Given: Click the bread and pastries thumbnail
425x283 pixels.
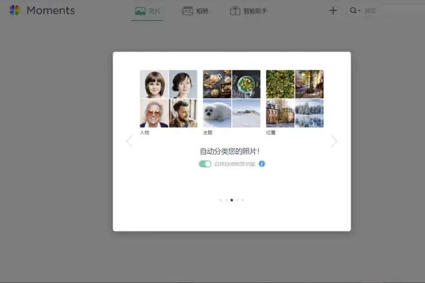Looking at the screenshot, I should pos(217,84).
